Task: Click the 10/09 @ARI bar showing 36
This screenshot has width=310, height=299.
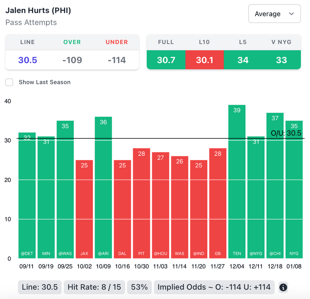Action: click(x=103, y=188)
